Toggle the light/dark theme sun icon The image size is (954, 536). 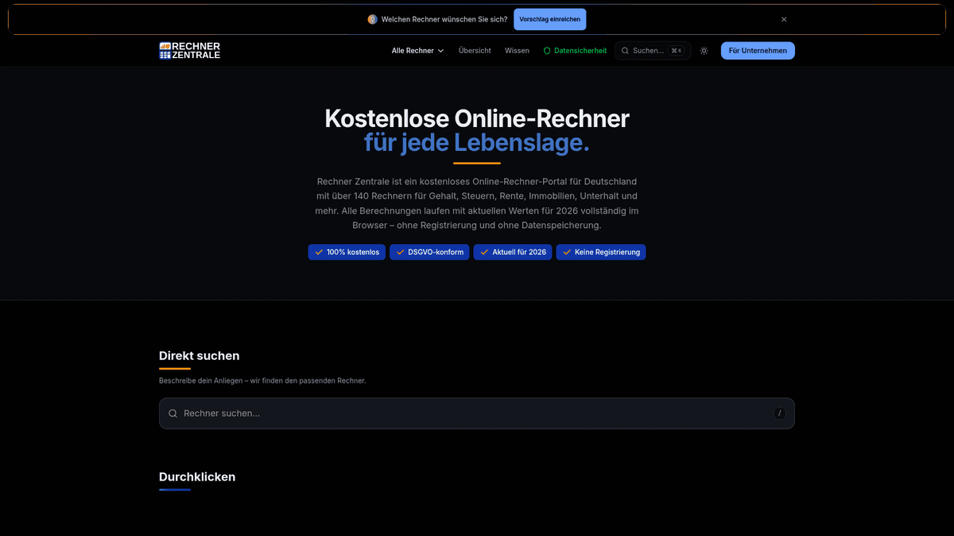pos(704,51)
